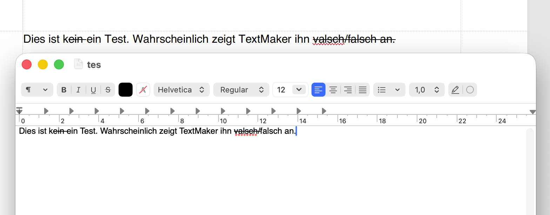The width and height of the screenshot is (550, 215).
Task: Change the 1,0 line spacing stepper
Action: [427, 90]
